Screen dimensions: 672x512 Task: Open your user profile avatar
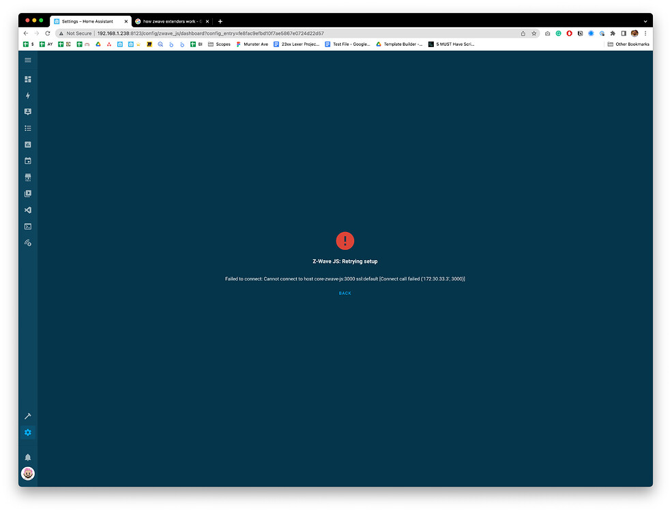click(27, 473)
